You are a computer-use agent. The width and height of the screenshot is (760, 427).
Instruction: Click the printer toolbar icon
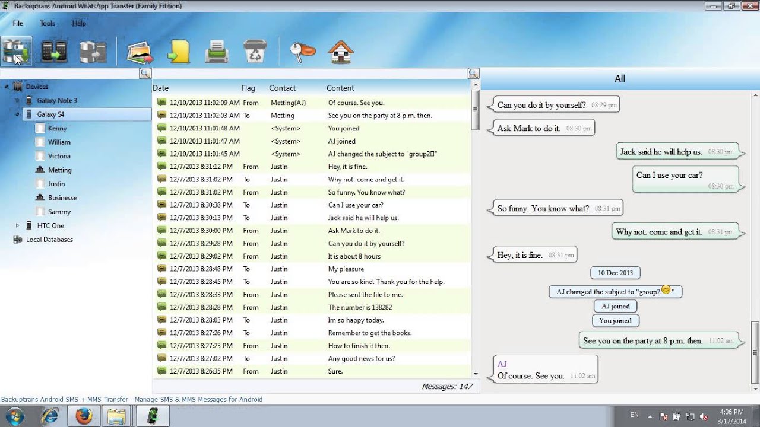(x=217, y=52)
